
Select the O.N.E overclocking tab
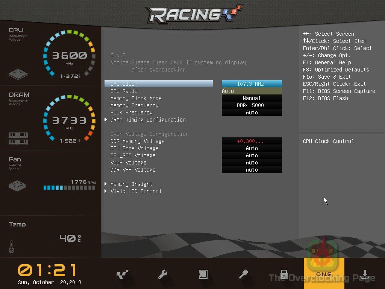pyautogui.click(x=324, y=273)
